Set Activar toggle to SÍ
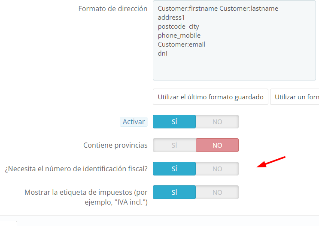 [174, 122]
